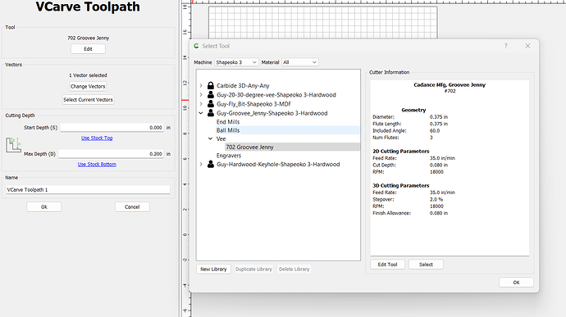
Task: Click user icon of Guy-20-30-degree-vee library
Action: point(211,95)
